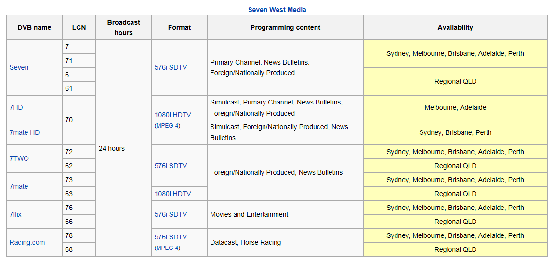This screenshot has height=261, width=554.
Task: Open the Seven West Media title link
Action: coord(277,10)
